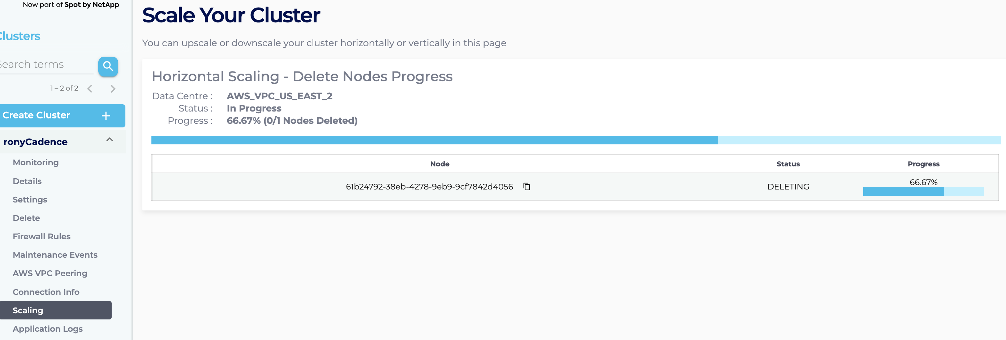This screenshot has height=340, width=1006.
Task: Open the cluster Details page
Action: tap(27, 181)
